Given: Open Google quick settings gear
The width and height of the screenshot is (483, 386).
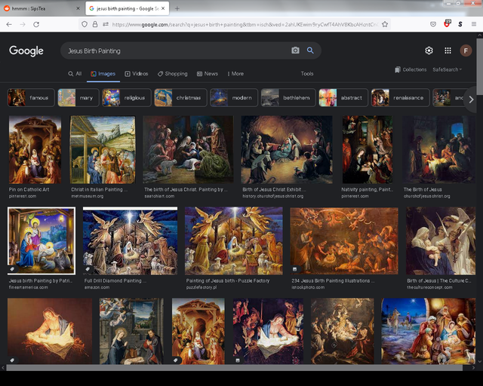Looking at the screenshot, I should point(429,51).
